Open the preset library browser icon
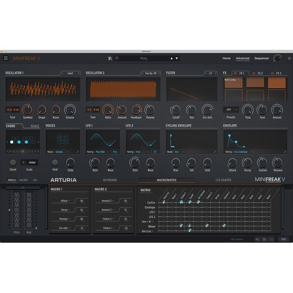Viewport: 293px width, 293px height. [x=110, y=58]
